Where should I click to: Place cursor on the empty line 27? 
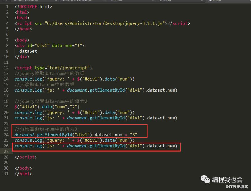[x=85, y=151]
